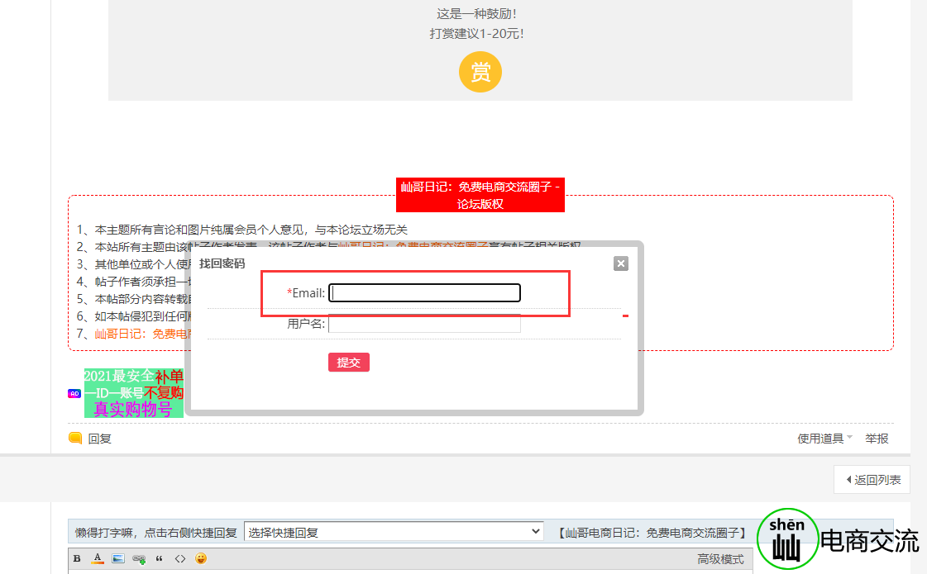Image resolution: width=927 pixels, height=574 pixels.
Task: Insert an image in reply editor
Action: pyautogui.click(x=117, y=559)
